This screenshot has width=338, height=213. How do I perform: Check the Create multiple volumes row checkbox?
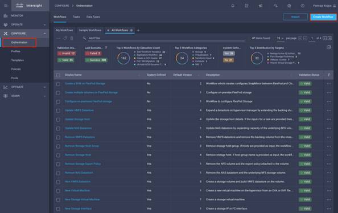(x=58, y=93)
